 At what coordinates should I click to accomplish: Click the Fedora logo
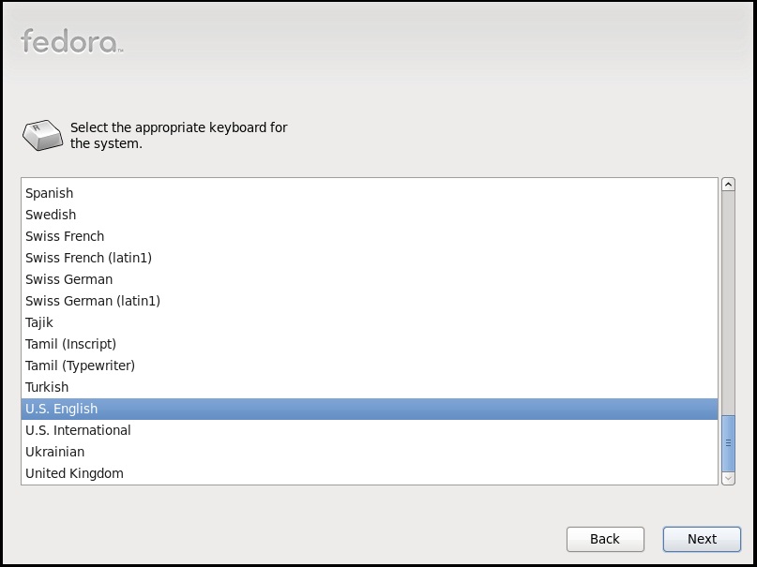72,41
